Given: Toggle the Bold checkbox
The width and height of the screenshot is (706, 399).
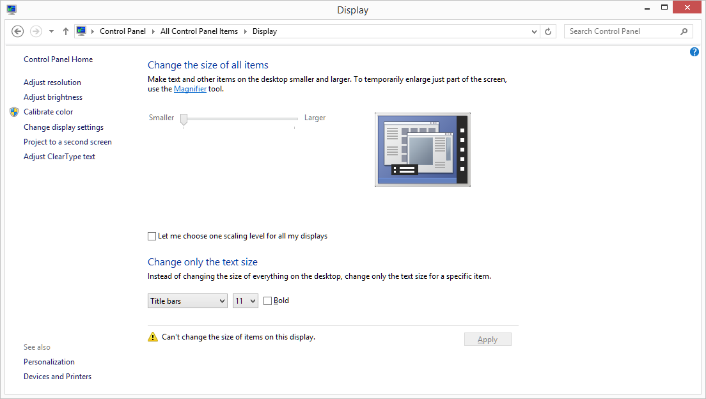Looking at the screenshot, I should [x=268, y=301].
